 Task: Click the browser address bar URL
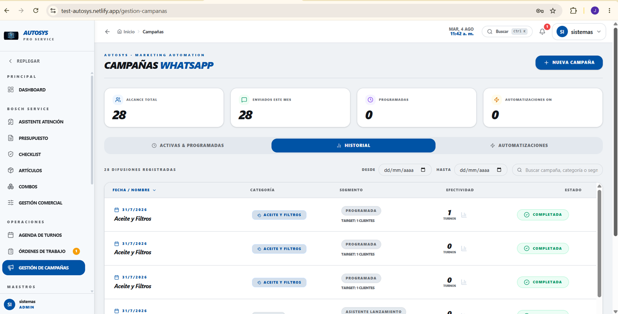(x=114, y=11)
